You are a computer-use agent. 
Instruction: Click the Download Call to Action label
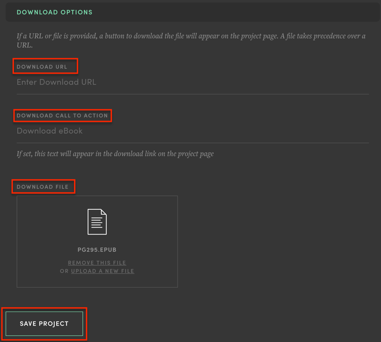[x=62, y=115]
